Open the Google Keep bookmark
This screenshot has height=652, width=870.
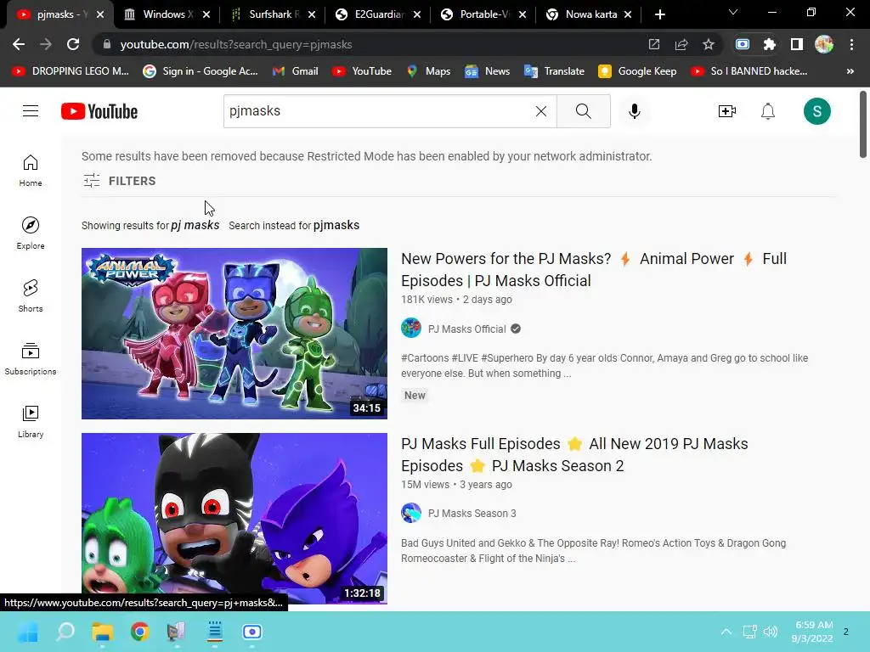coord(637,71)
